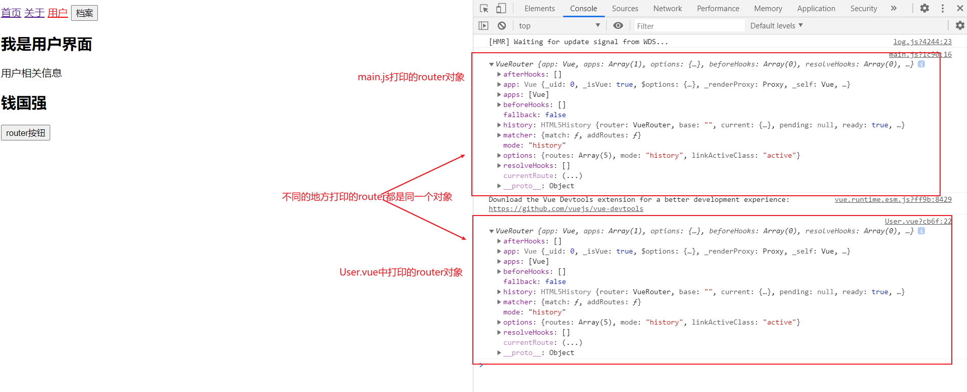
Task: Expand matcher in the second VueRouter object
Action: [x=499, y=302]
